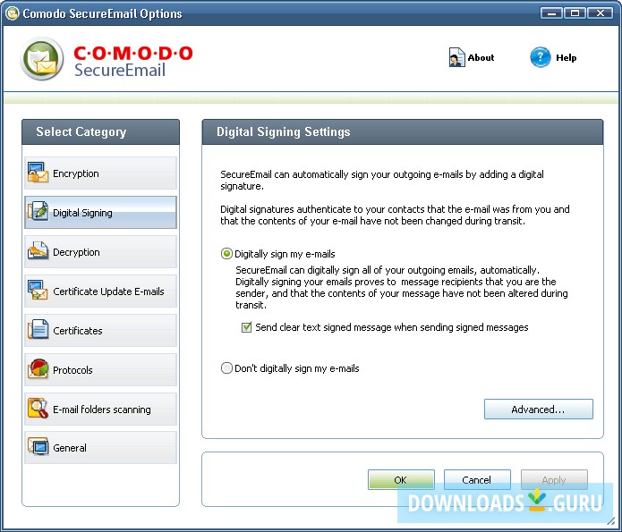Click the Encryption category icon
The height and width of the screenshot is (532, 622).
coord(38,173)
